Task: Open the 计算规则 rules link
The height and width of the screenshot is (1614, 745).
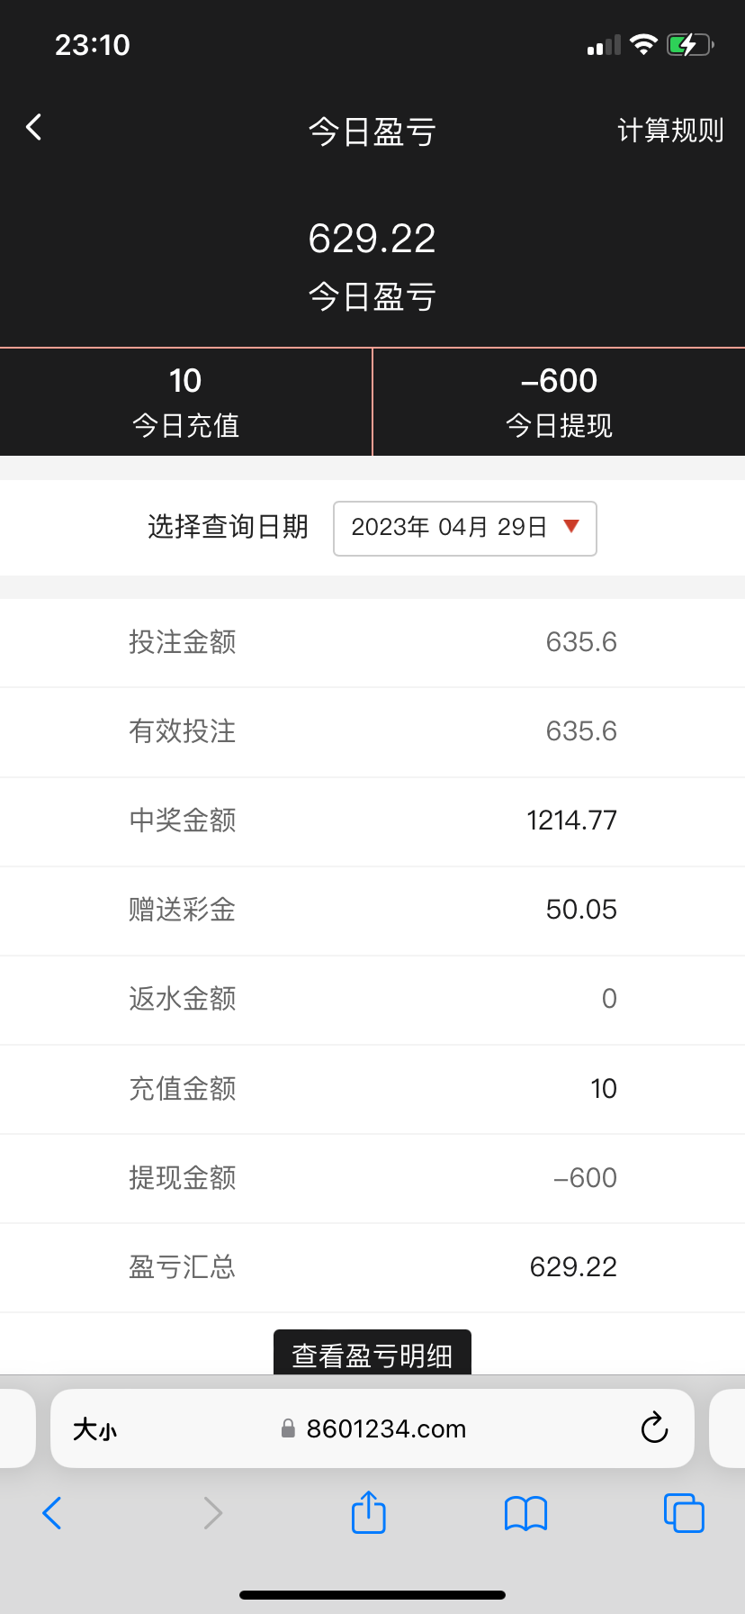Action: (670, 131)
